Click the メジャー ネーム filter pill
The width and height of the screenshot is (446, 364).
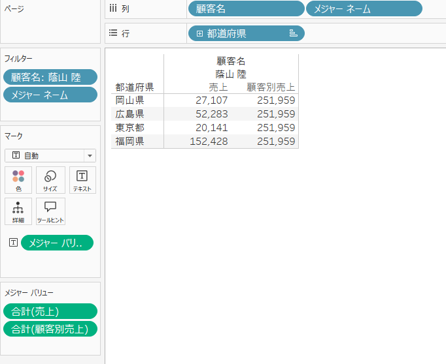50,95
